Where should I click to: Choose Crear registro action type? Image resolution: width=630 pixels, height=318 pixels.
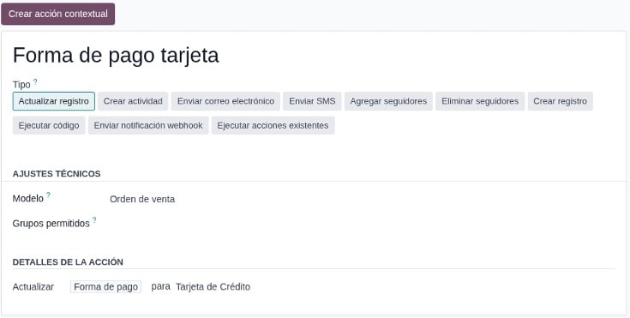point(560,101)
